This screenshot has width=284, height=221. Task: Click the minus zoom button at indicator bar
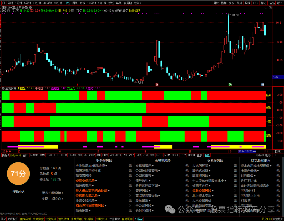point(281,155)
